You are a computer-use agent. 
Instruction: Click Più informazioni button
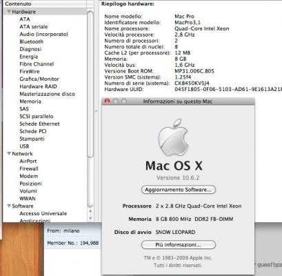(x=179, y=245)
